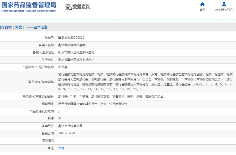Click the registered address value in 备案人注册地址 row
The width and height of the screenshot is (236, 155).
(x=76, y=52)
